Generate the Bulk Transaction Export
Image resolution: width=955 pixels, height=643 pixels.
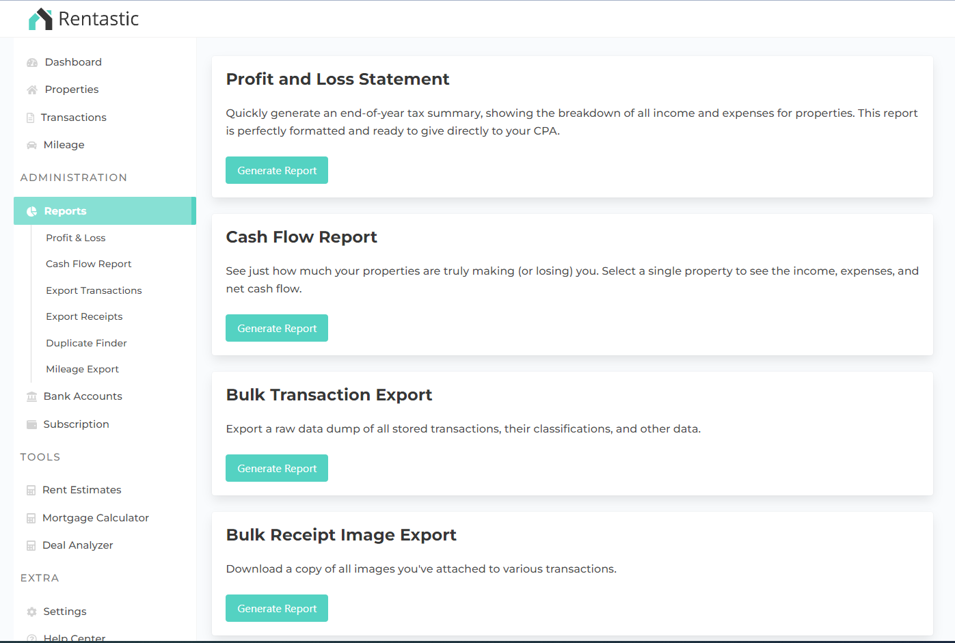pyautogui.click(x=276, y=467)
